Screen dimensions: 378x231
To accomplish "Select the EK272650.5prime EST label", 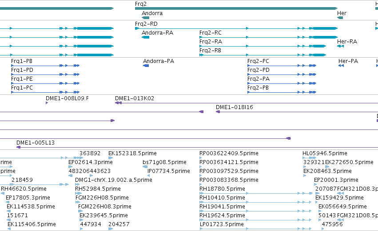I will [x=349, y=162].
